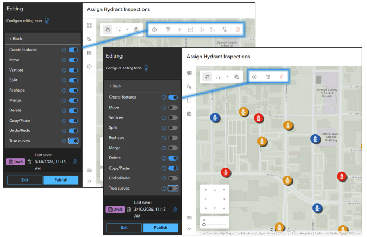Click the rotation slider handle below navigation pad

pyautogui.click(x=204, y=225)
